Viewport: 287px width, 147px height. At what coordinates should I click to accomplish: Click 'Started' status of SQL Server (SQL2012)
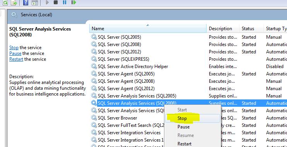click(249, 52)
